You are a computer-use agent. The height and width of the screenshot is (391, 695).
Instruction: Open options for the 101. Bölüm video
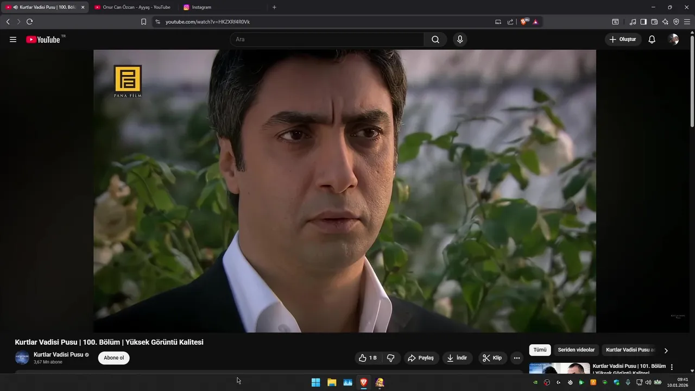(x=672, y=367)
